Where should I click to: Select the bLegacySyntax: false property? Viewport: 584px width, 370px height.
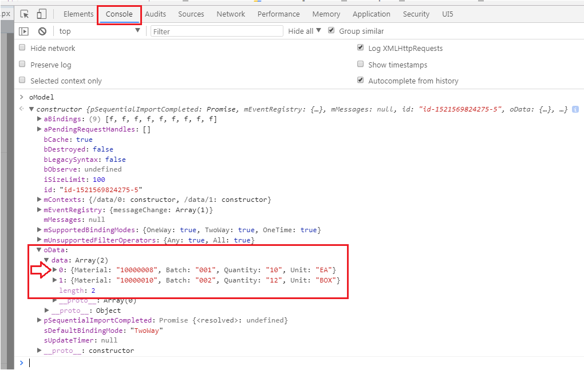click(x=85, y=160)
